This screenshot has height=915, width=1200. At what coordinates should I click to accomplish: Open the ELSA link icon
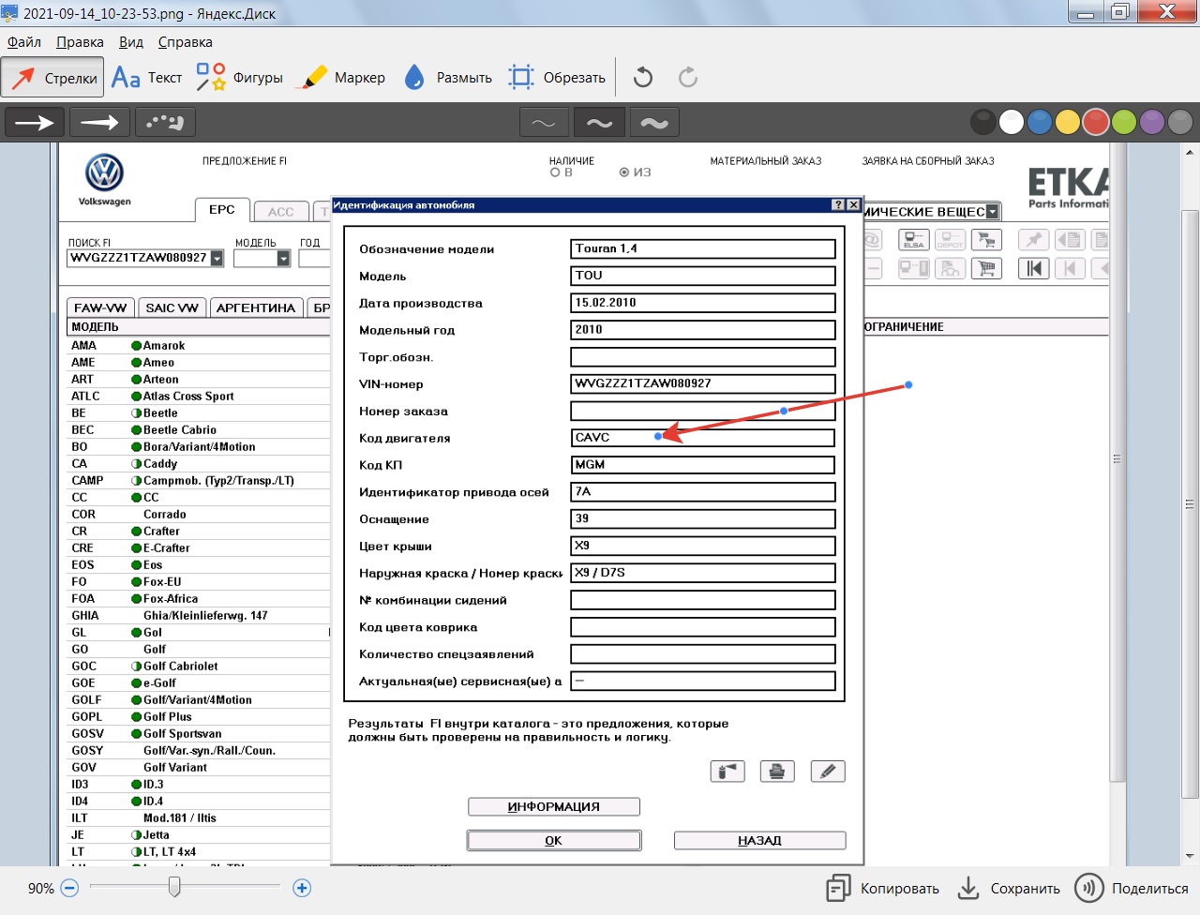pyautogui.click(x=913, y=240)
